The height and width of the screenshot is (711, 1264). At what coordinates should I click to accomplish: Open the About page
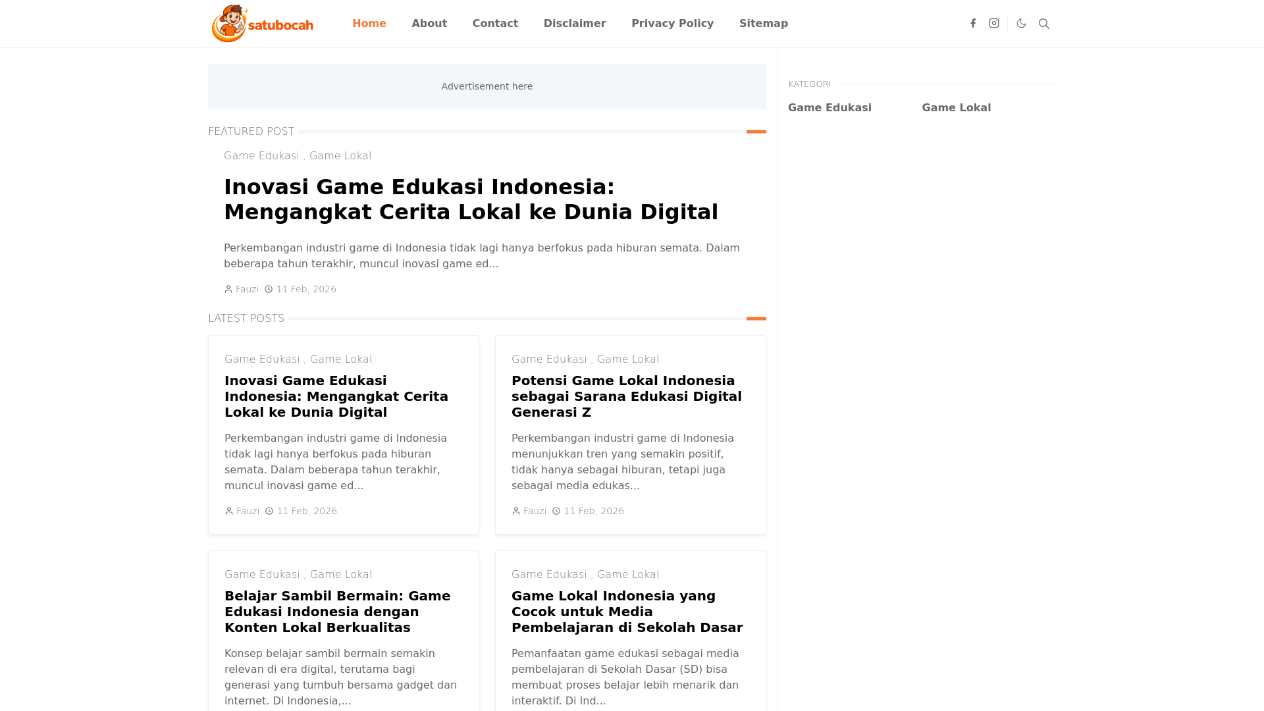click(429, 24)
